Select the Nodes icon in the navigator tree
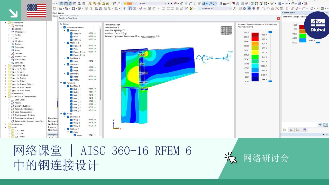Viewport: 329px width, 185px height. (13, 35)
